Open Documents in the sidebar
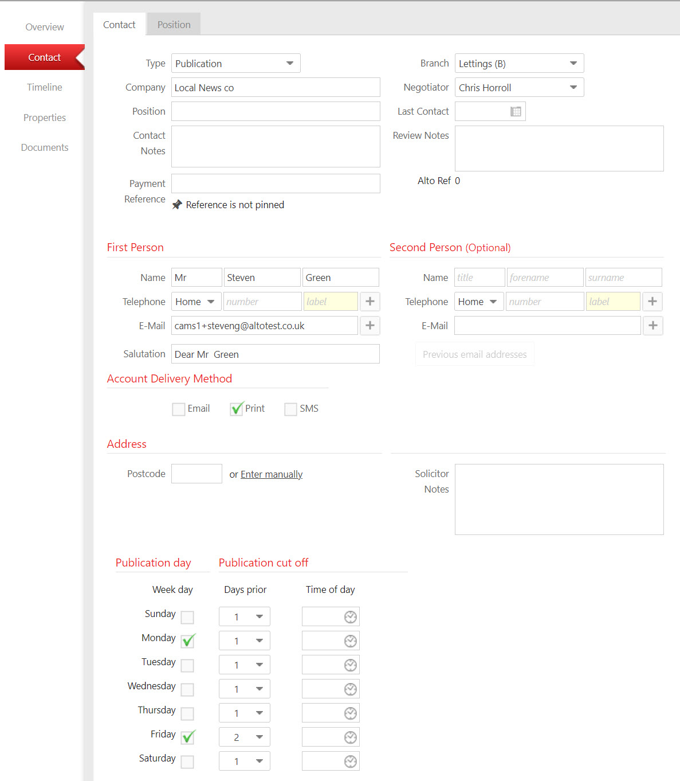 (x=45, y=147)
